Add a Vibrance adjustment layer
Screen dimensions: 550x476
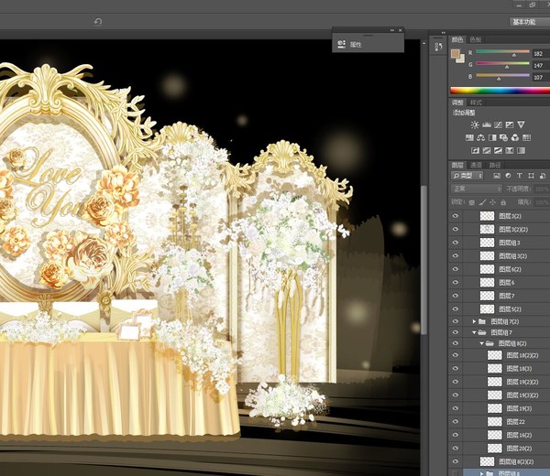522,124
